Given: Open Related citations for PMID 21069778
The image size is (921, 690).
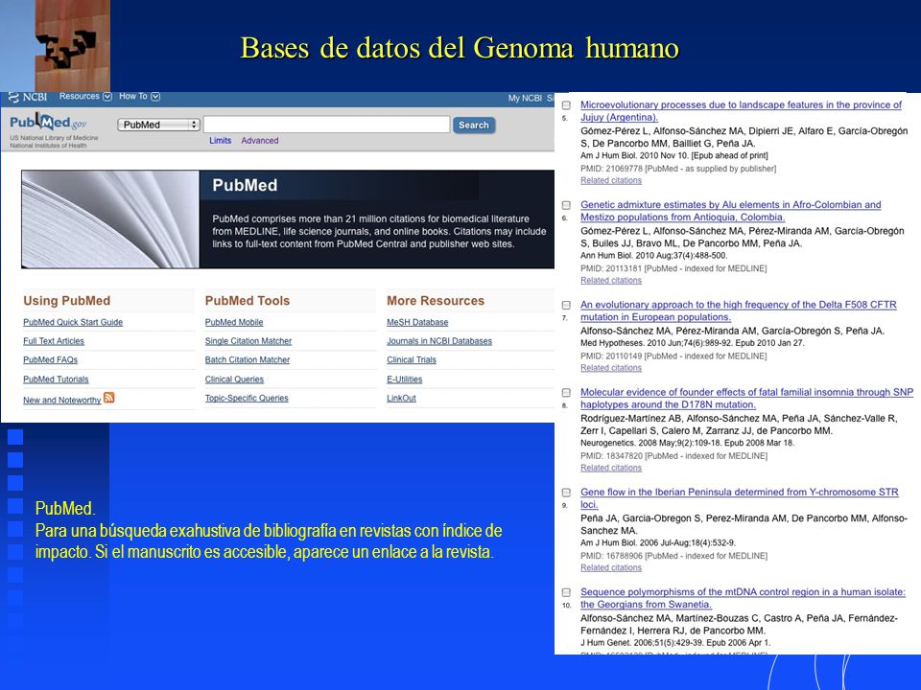Looking at the screenshot, I should [611, 181].
